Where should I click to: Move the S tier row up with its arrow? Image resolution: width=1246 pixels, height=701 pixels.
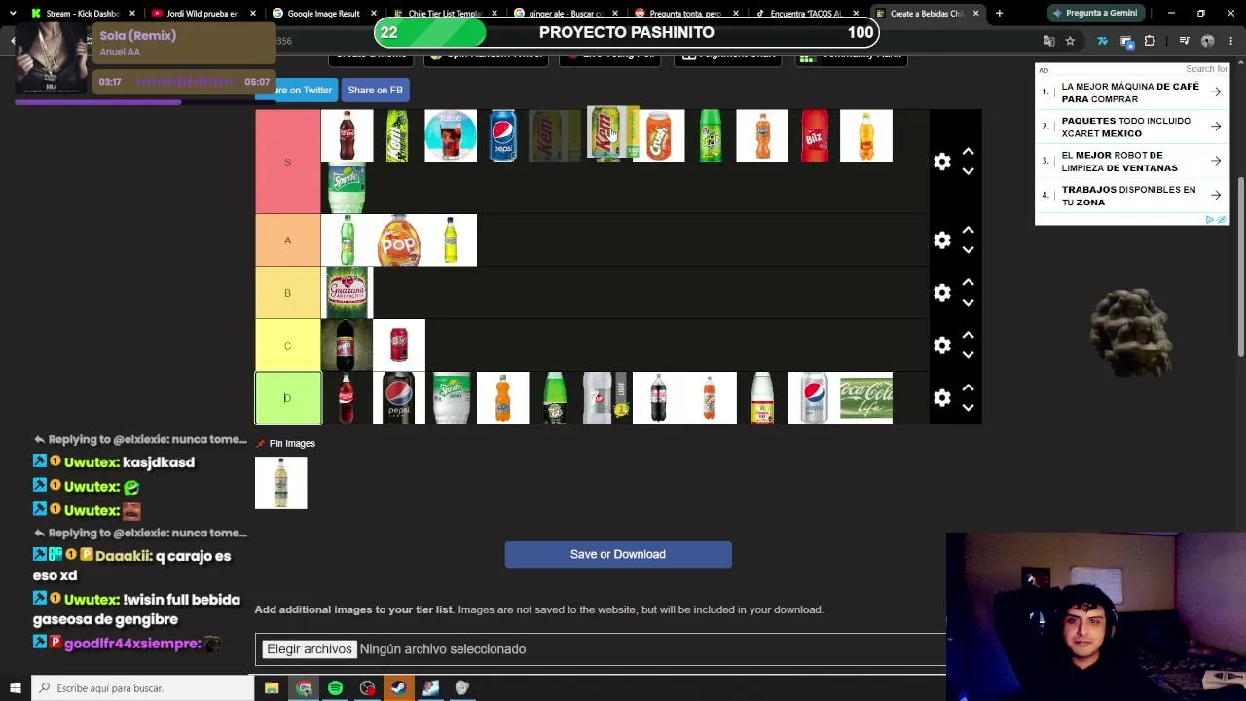click(x=968, y=152)
